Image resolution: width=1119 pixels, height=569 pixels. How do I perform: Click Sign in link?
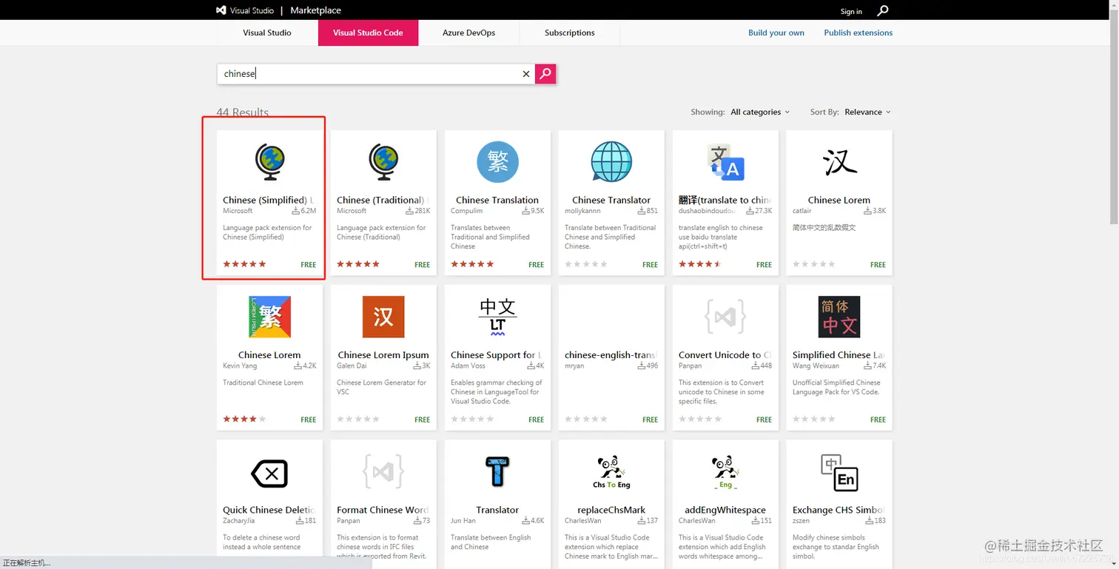point(851,11)
